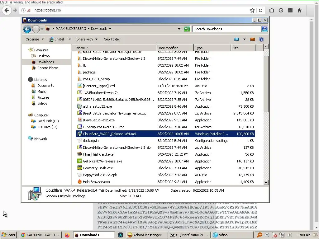Click Explorer forward navigation button
The width and height of the screenshot is (319, 239).
tap(36, 29)
